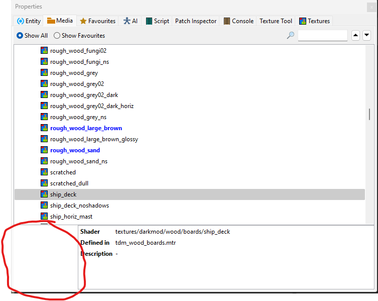
Task: Select the Show Favourites radio button
Action: coord(57,36)
